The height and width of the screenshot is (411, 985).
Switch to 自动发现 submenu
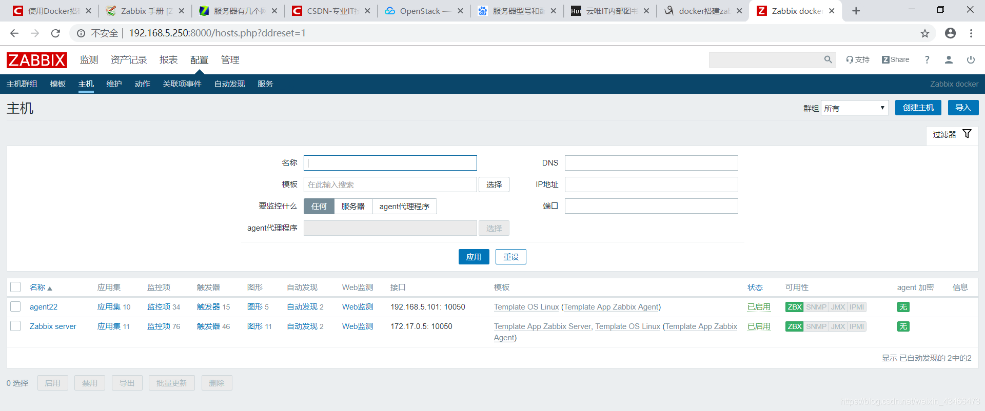coord(229,84)
